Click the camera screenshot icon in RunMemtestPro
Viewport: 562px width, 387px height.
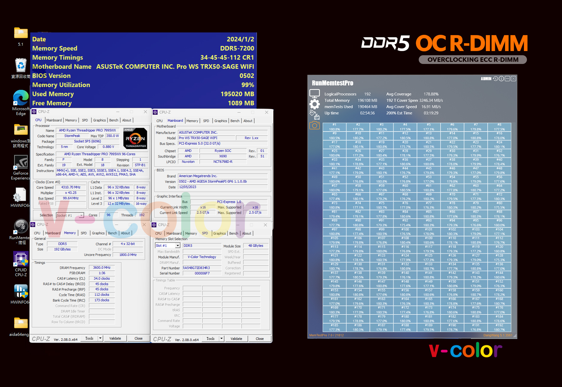314,125
